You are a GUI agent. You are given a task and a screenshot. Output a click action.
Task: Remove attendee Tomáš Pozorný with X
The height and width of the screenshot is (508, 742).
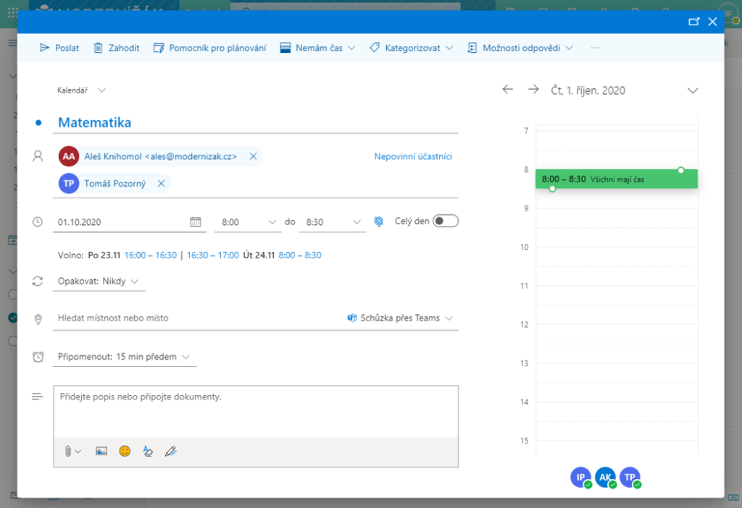pos(161,183)
